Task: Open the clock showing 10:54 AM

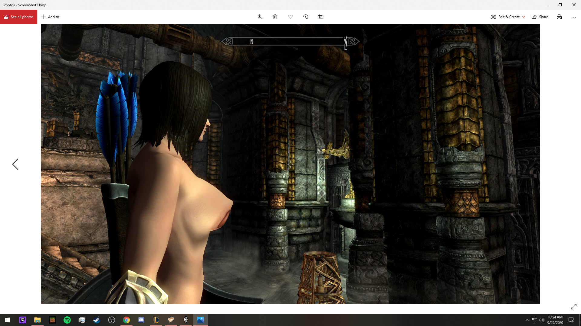Action: 555,320
